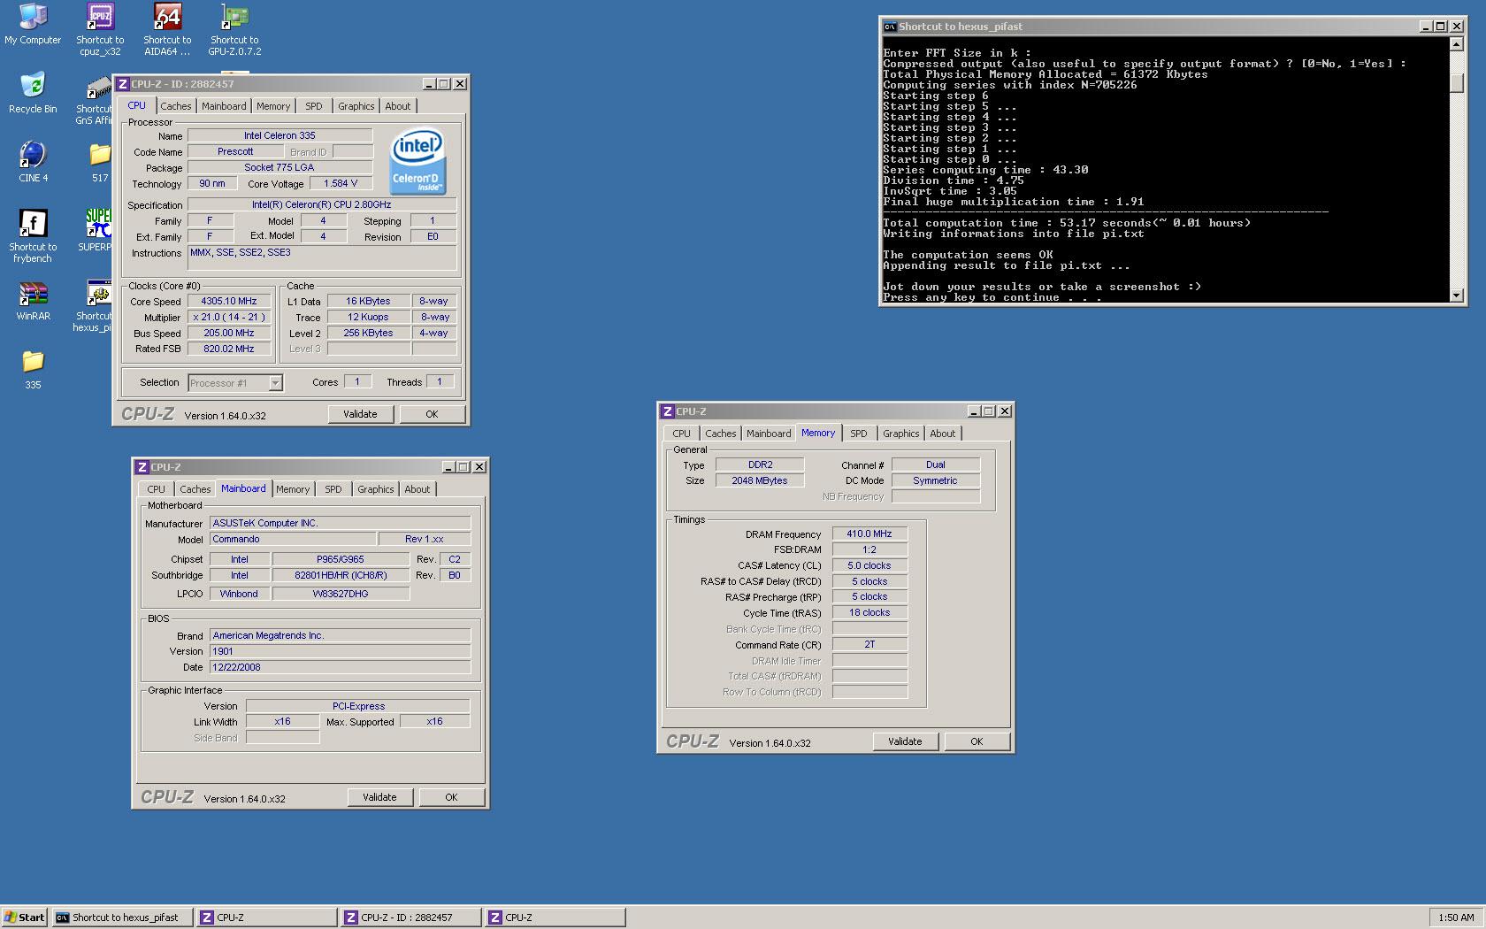This screenshot has height=929, width=1486.
Task: Click CPU-Z ID 2882457 title bar icon
Action: click(x=123, y=84)
